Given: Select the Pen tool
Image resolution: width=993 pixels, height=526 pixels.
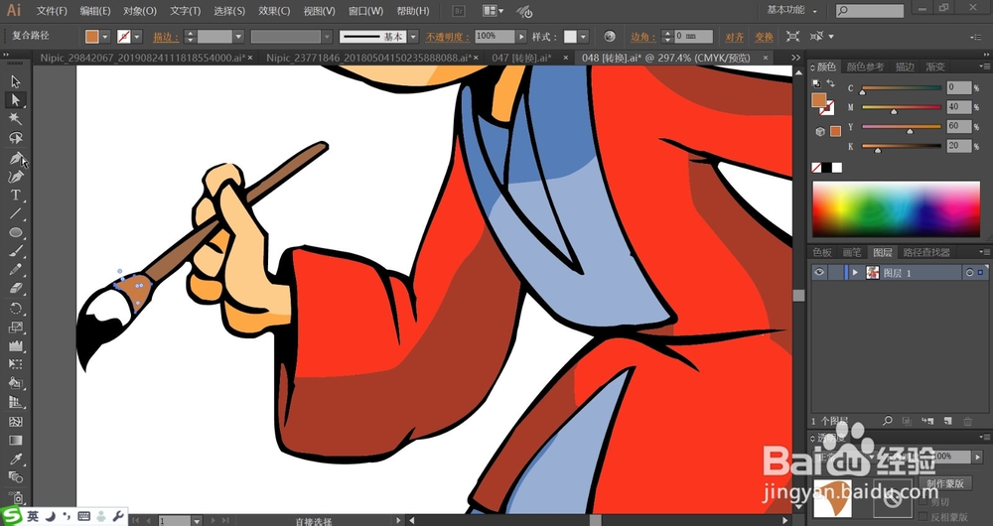Looking at the screenshot, I should pos(16,158).
